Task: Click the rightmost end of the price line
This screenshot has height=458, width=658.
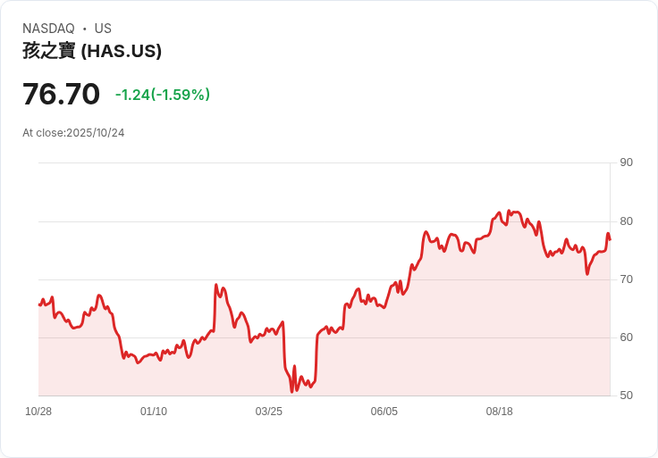Action: pyautogui.click(x=610, y=239)
